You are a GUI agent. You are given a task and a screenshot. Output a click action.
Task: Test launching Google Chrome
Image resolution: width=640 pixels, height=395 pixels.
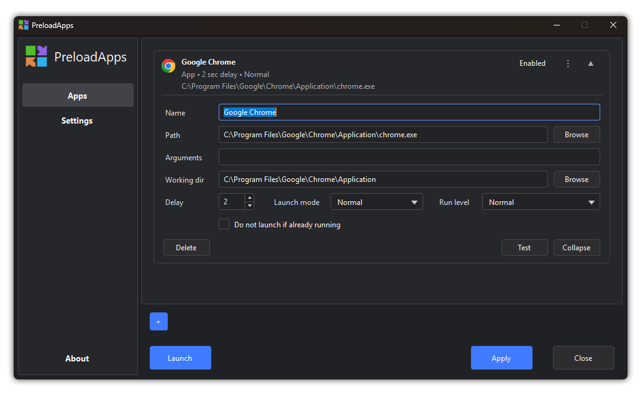[524, 248]
